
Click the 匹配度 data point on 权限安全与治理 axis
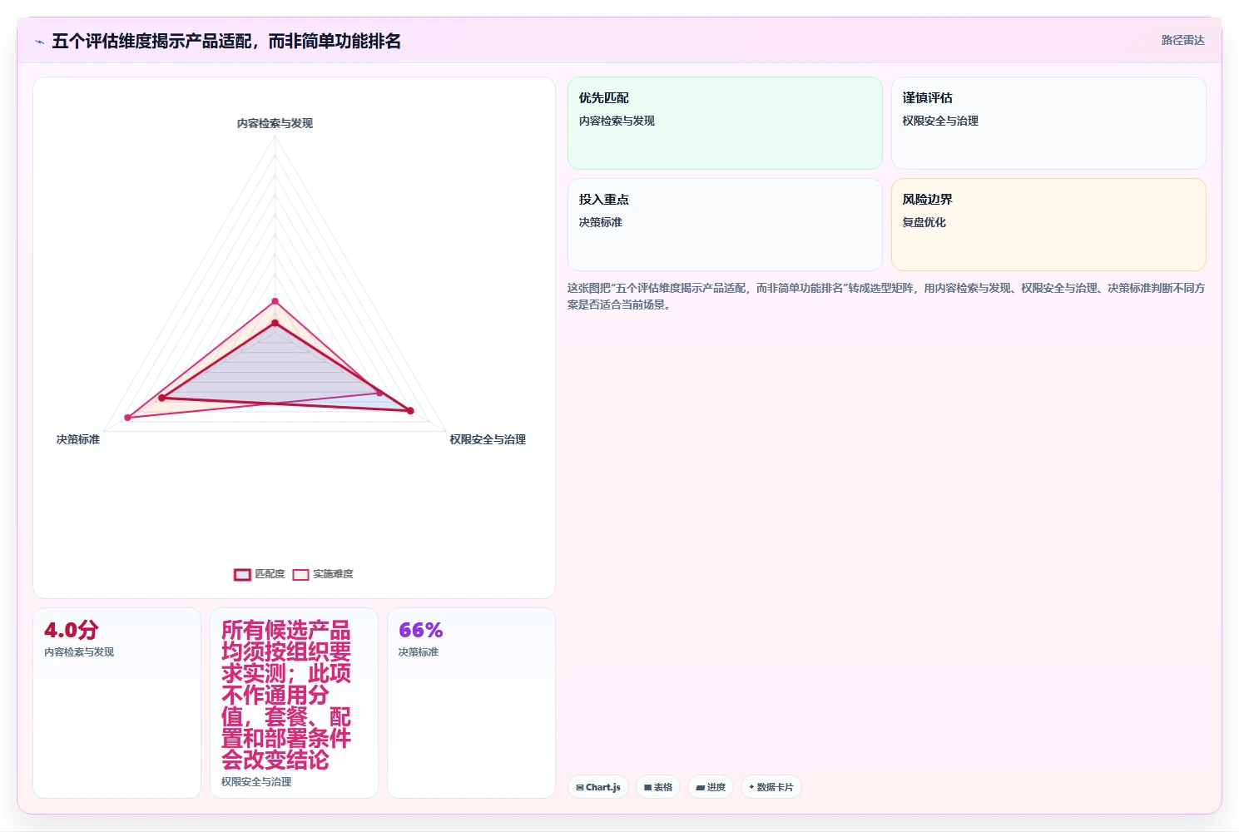click(x=410, y=410)
